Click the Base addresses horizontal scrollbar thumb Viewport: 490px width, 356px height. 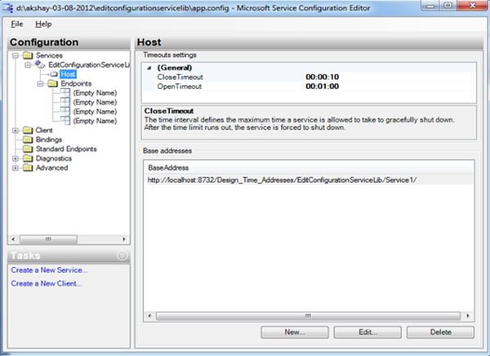308,316
